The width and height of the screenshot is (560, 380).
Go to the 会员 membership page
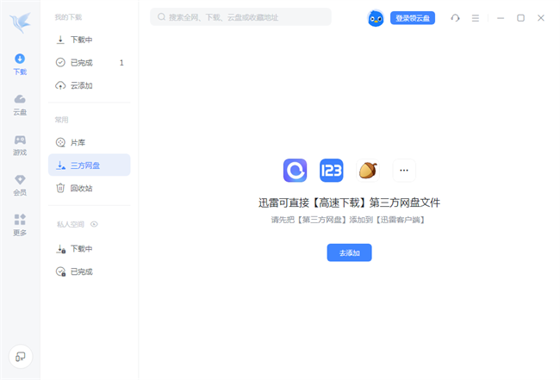tap(20, 184)
